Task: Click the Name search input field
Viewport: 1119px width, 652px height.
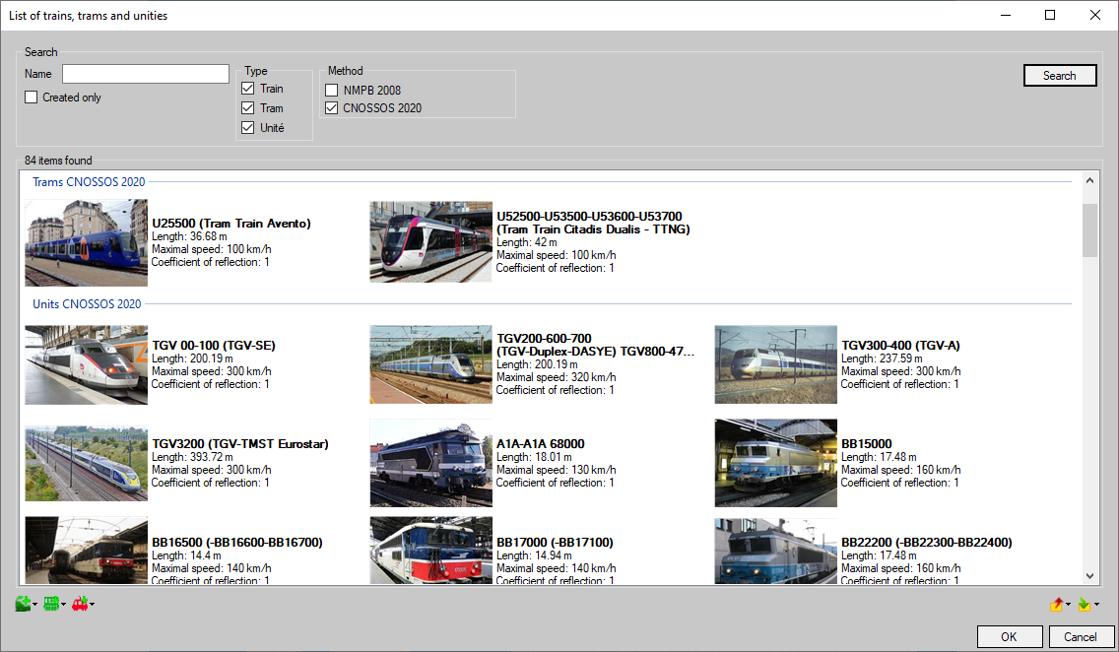Action: point(145,74)
